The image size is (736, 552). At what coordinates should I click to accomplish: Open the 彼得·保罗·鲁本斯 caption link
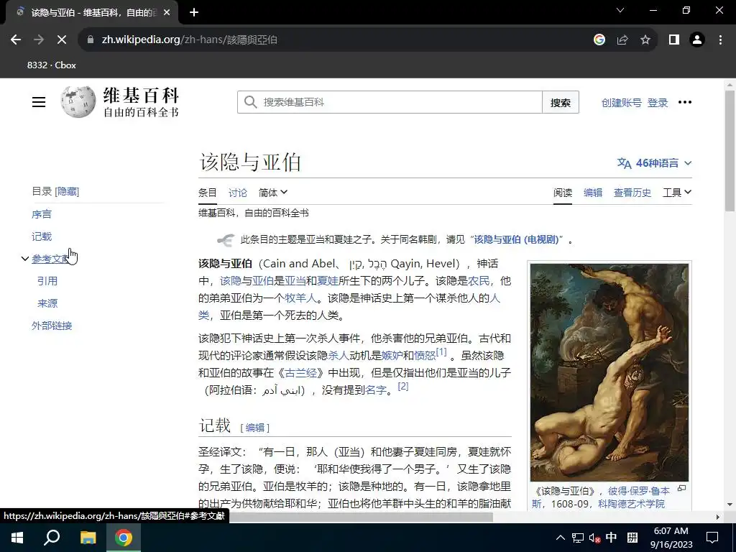[x=639, y=491]
